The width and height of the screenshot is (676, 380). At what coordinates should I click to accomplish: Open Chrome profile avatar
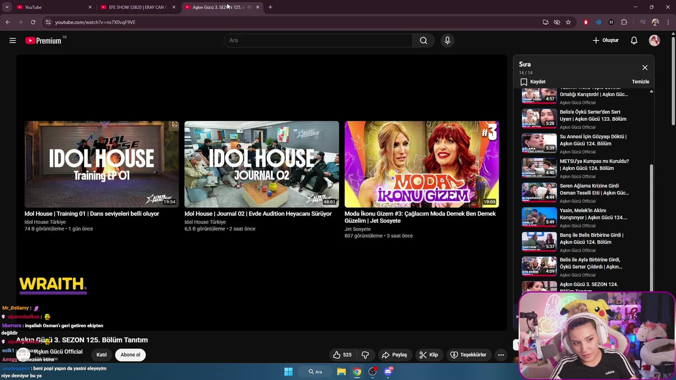click(x=655, y=22)
